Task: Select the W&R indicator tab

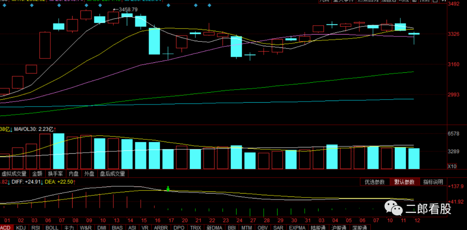Action: tap(85, 227)
